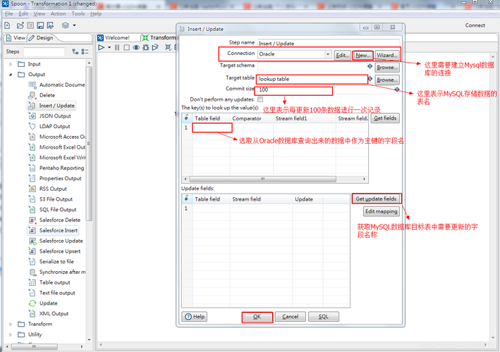Open the Edit menu

pyautogui.click(x=23, y=13)
